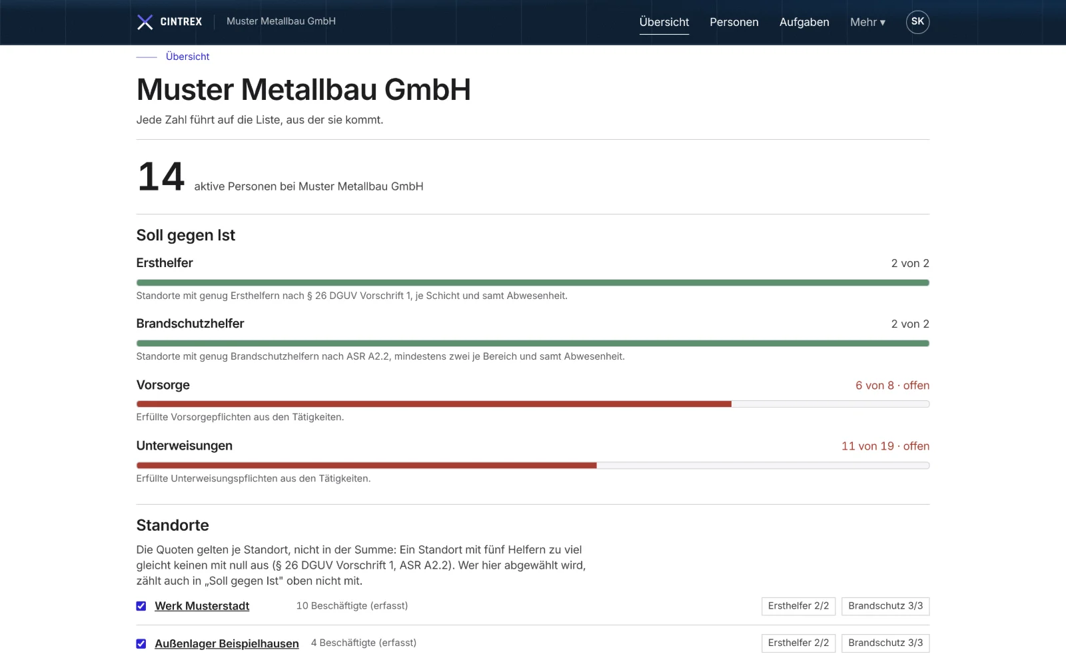
Task: Click the main title 'Muster Metallbau GmbH'
Action: pyautogui.click(x=304, y=90)
